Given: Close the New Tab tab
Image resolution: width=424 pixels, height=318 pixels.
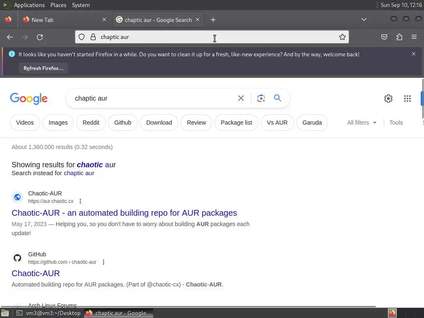Looking at the screenshot, I should (x=104, y=19).
